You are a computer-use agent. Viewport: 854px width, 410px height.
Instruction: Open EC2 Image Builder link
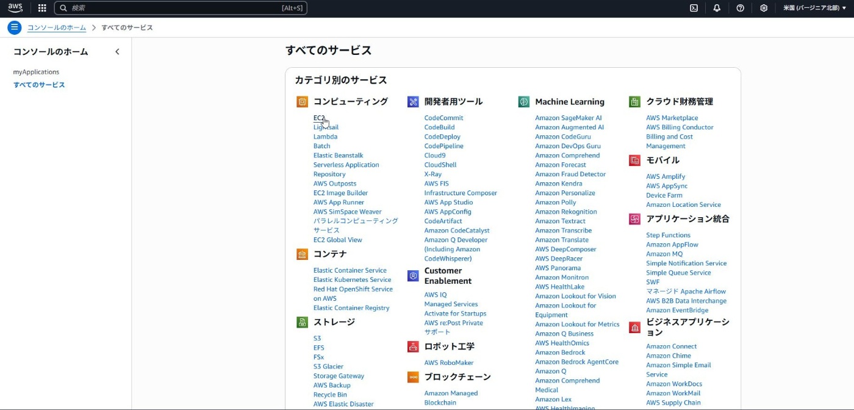(x=340, y=193)
